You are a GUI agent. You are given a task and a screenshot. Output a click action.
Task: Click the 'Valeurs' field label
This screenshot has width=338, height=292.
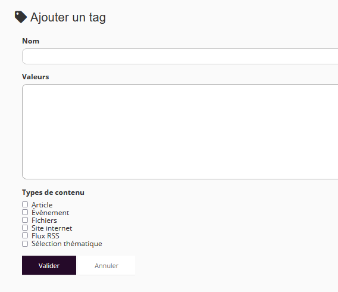coord(36,77)
